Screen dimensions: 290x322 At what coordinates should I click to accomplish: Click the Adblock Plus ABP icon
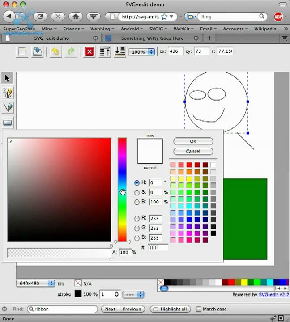[x=278, y=17]
